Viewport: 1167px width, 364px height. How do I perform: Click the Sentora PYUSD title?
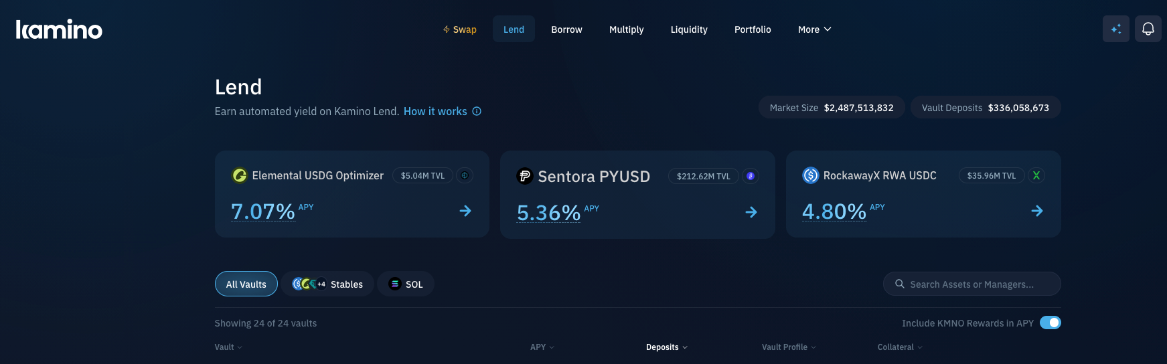pyautogui.click(x=594, y=177)
